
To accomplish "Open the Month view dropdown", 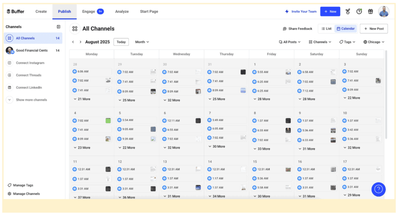I will click(142, 42).
